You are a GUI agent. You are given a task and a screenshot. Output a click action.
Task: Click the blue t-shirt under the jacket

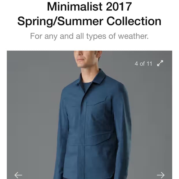pyautogui.click(x=87, y=86)
